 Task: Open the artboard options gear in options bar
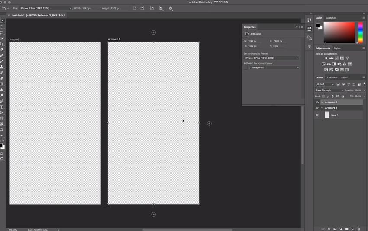[x=170, y=8]
